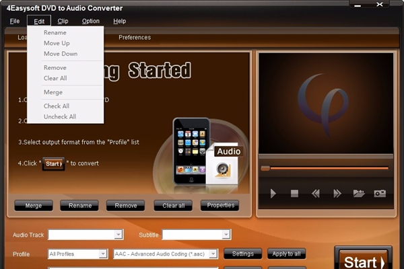Screen dimensions: 404x269
Task: Expand the Subtitle dropdown
Action: coord(226,235)
